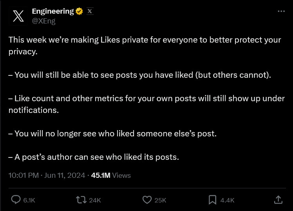Like the post with the heart icon
Screen dimensions: 293x211
coord(147,200)
